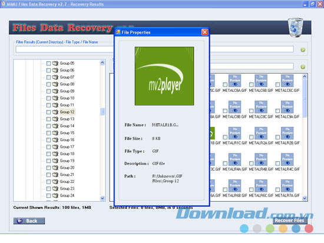Tick the Group 07 checkbox

click(48, 77)
